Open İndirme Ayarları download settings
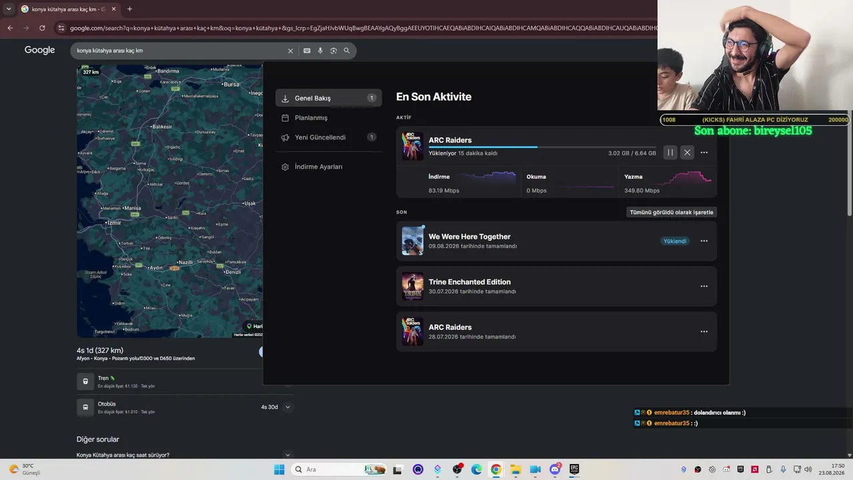Image resolution: width=853 pixels, height=480 pixels. 329,167
